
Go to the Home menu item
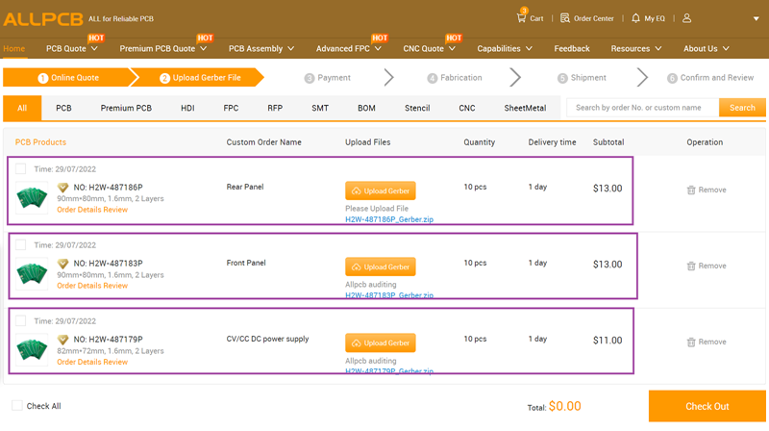13,49
